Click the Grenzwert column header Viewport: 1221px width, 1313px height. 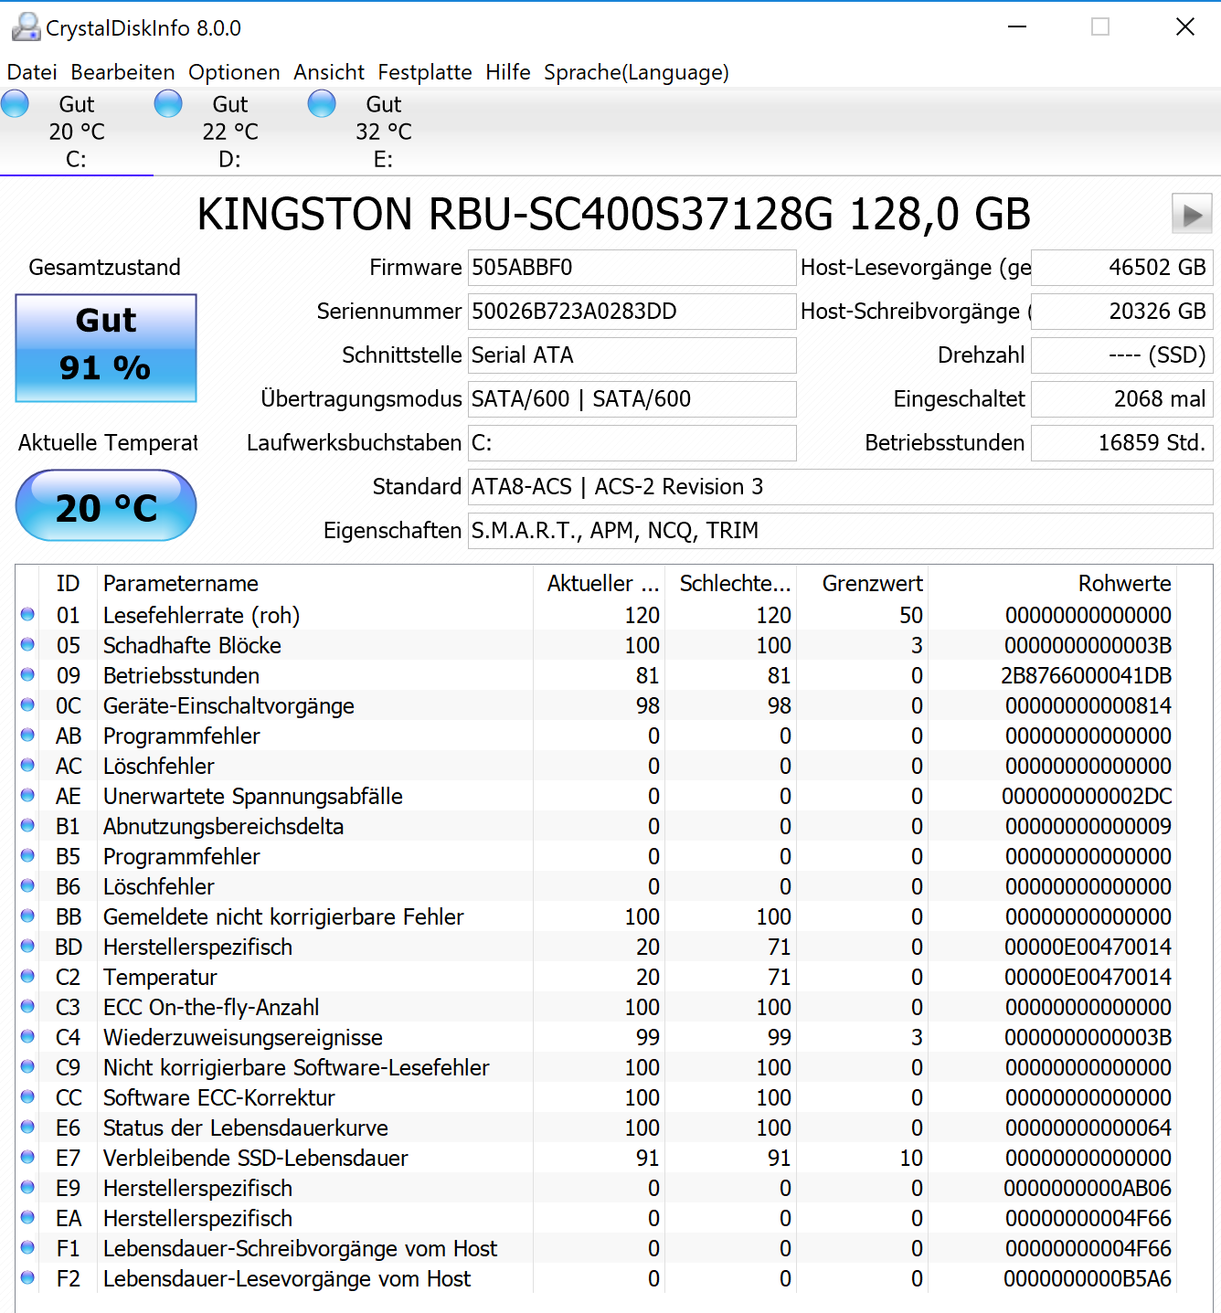point(862,584)
